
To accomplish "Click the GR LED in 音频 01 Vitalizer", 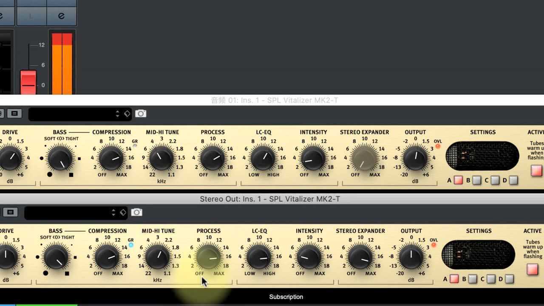I will [x=135, y=146].
